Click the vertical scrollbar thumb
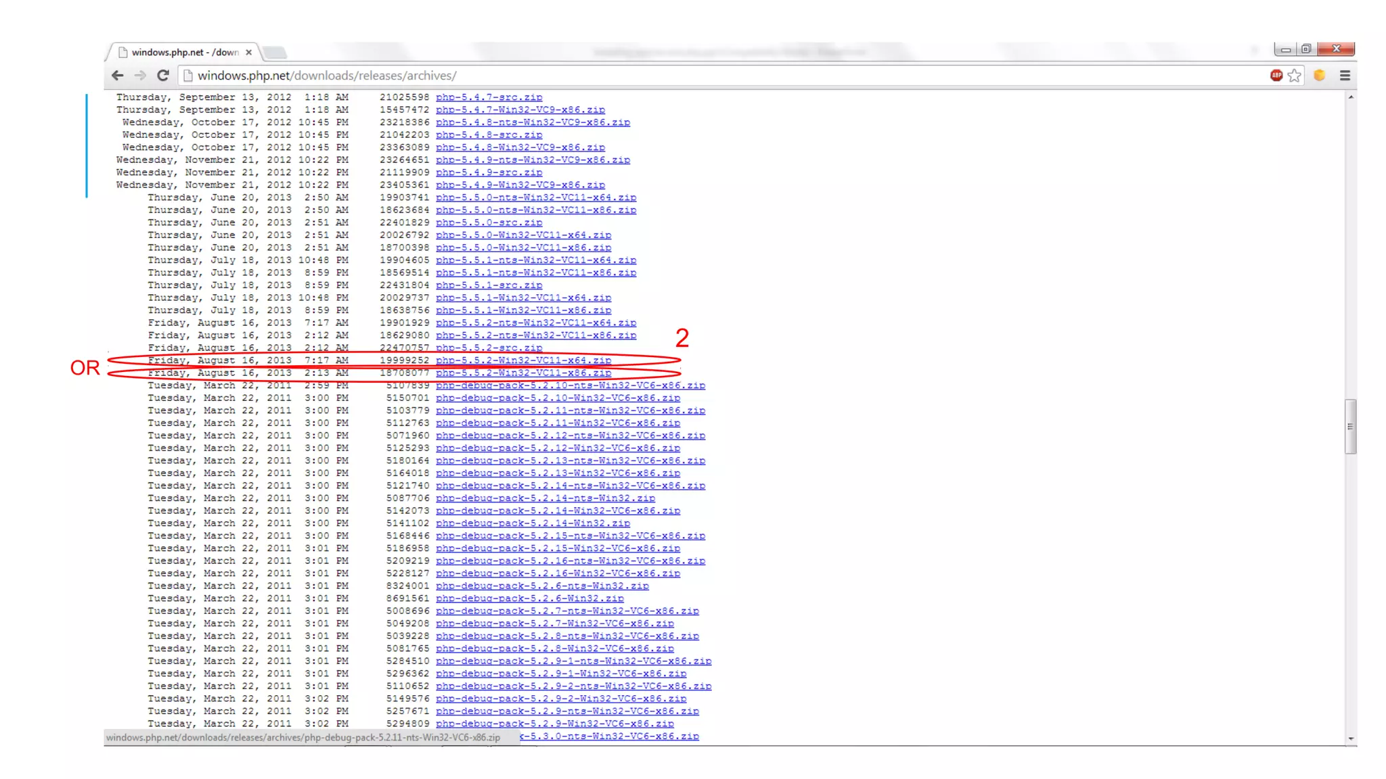The height and width of the screenshot is (779, 1386). 1350,427
